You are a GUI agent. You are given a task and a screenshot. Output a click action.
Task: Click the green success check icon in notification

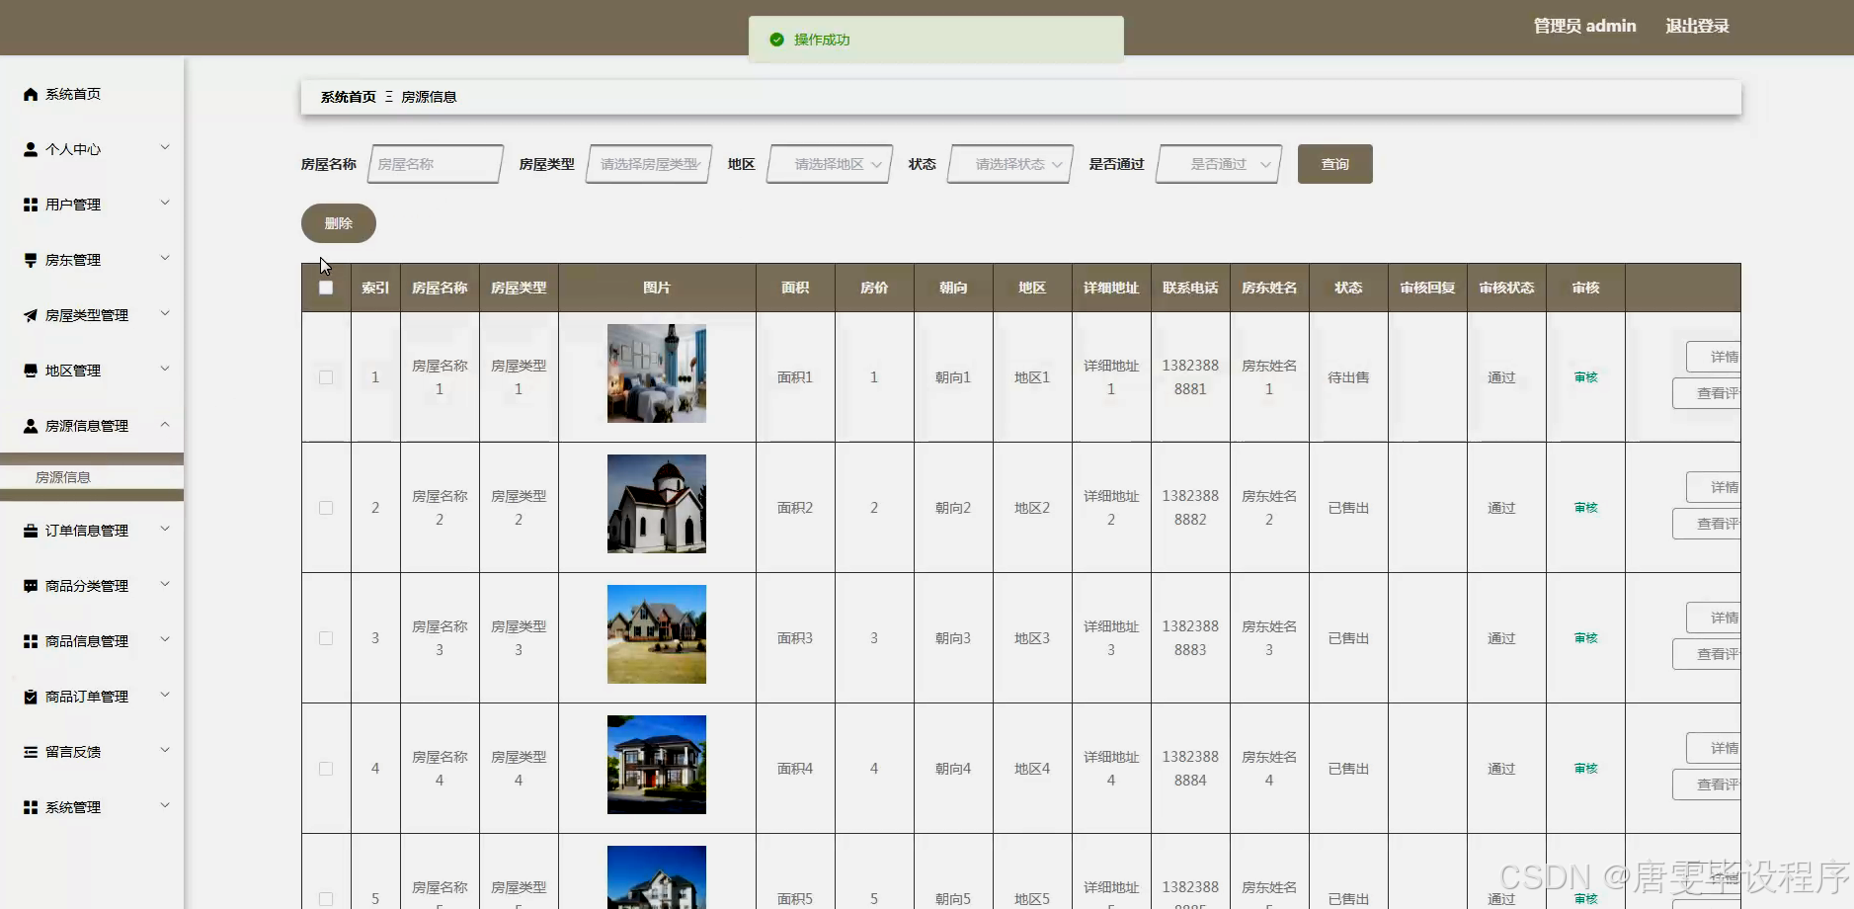coord(776,40)
